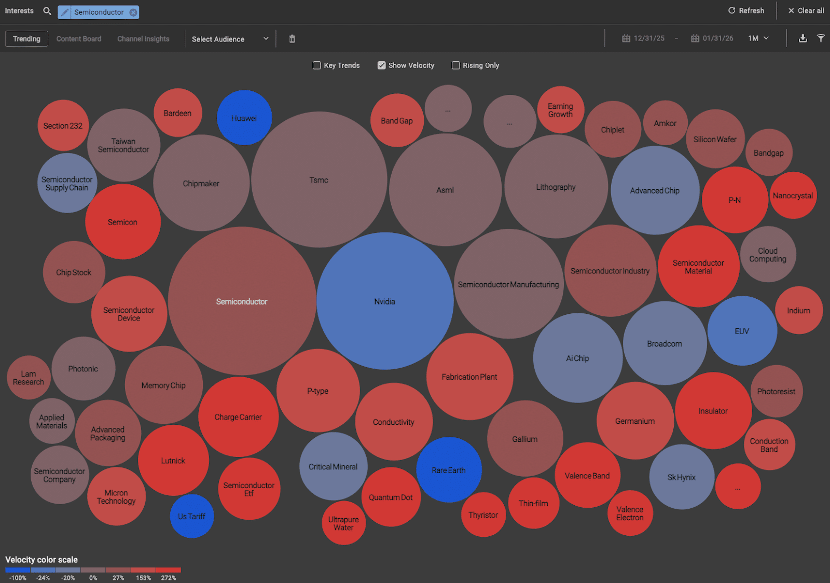Click the Interests label
Viewport: 830px width, 583px height.
19,11
